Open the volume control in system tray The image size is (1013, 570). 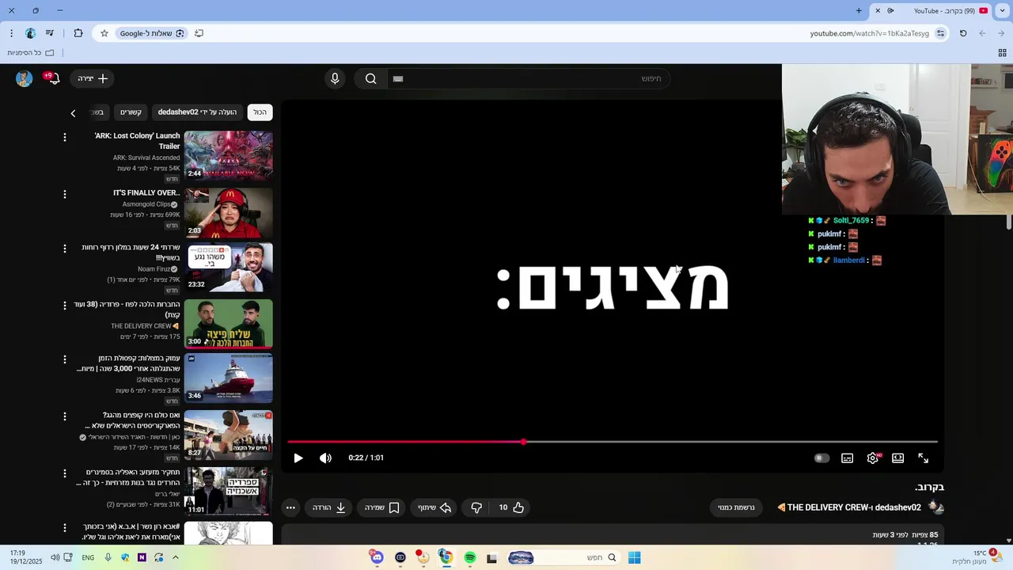pyautogui.click(x=55, y=558)
